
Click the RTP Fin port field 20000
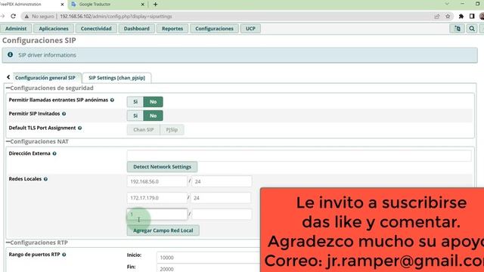pyautogui.click(x=209, y=268)
